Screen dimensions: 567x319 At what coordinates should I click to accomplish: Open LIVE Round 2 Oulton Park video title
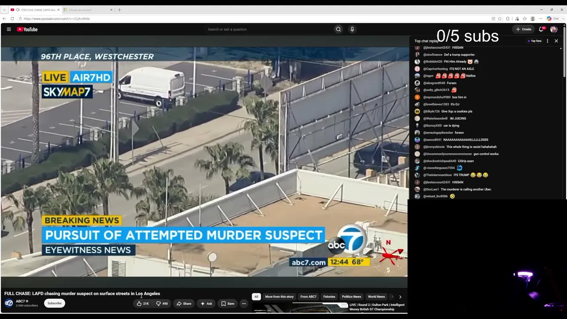click(x=377, y=307)
